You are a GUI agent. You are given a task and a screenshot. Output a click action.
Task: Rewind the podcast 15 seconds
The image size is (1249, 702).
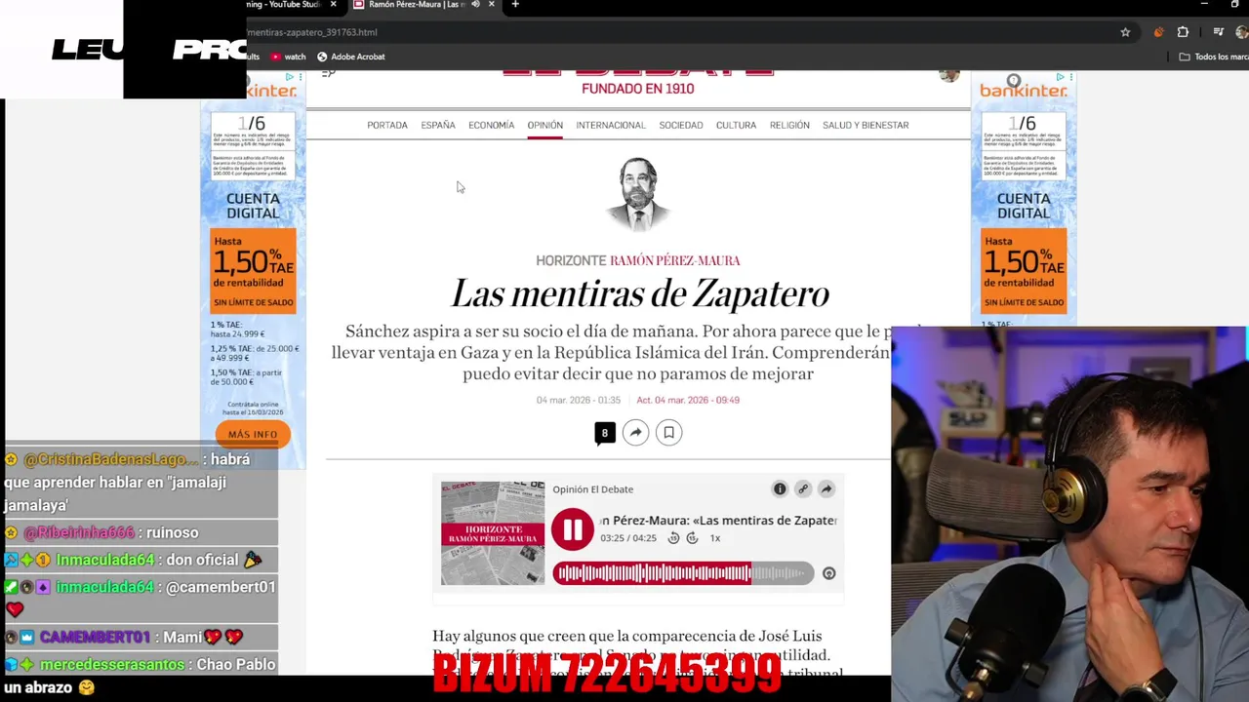coord(673,538)
